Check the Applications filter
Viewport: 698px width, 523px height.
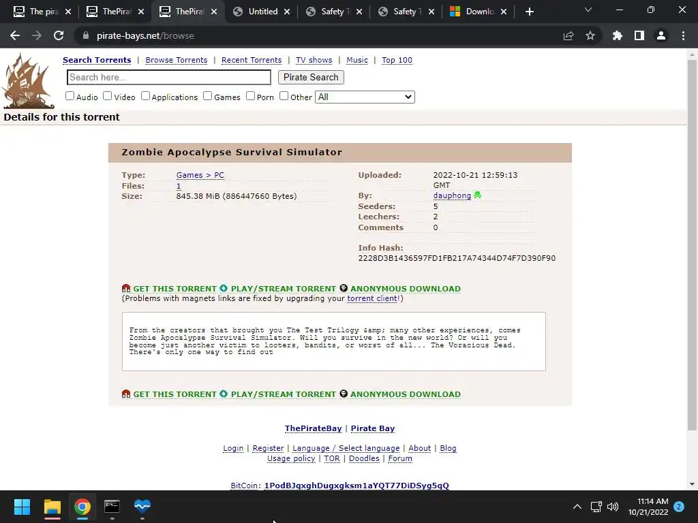[x=146, y=96]
